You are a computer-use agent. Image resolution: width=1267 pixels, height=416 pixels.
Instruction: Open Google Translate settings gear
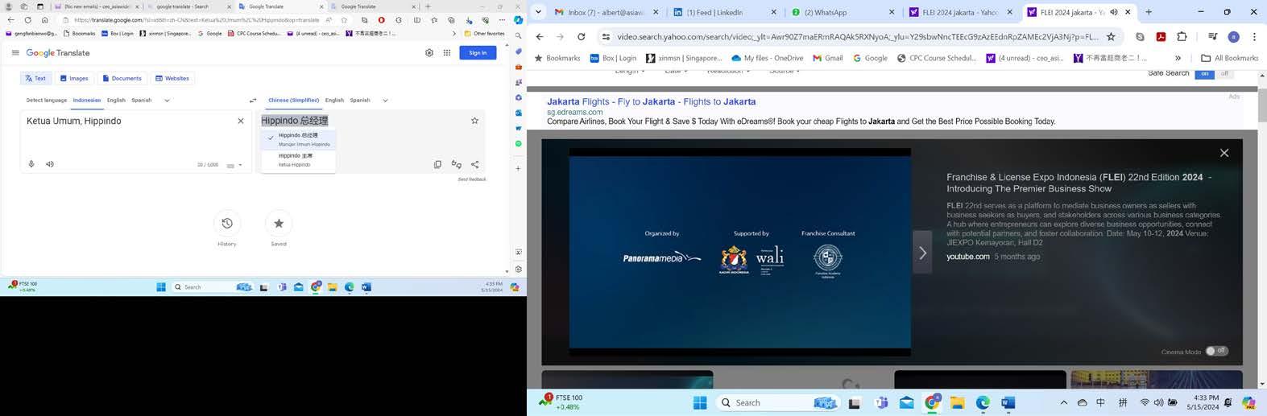429,52
